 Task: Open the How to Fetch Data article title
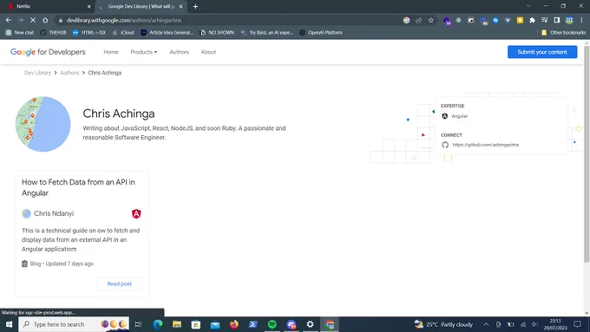78,187
